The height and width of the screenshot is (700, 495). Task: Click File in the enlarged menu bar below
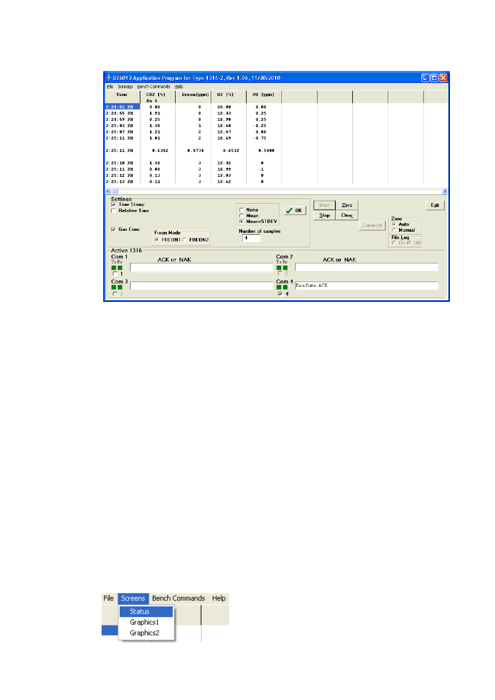(108, 598)
